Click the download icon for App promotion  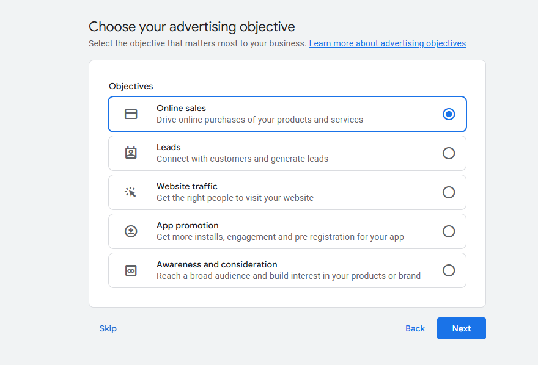coord(131,231)
